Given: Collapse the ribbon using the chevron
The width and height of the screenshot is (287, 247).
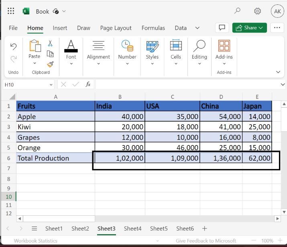Looking at the screenshot, I should click(x=278, y=72).
